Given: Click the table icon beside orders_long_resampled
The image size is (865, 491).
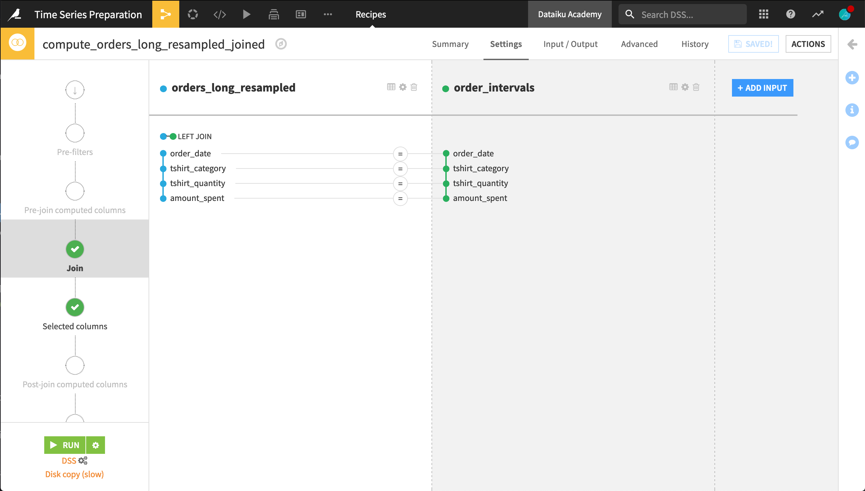Looking at the screenshot, I should coord(391,87).
